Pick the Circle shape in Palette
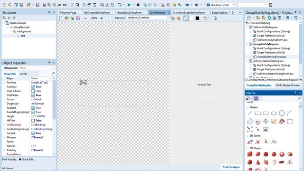The width and height of the screenshot is (304, 171). coord(282,113)
